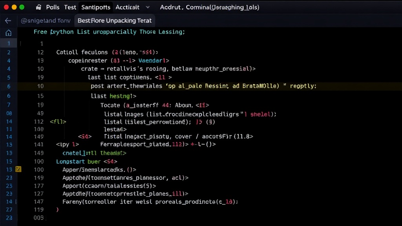Image resolution: width=402 pixels, height=226 pixels.
Task: Select blue gutter line number 1
Action: click(x=9, y=43)
